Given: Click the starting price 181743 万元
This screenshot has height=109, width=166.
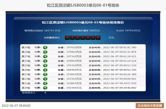Looking at the screenshot, I should [x=52, y=30].
